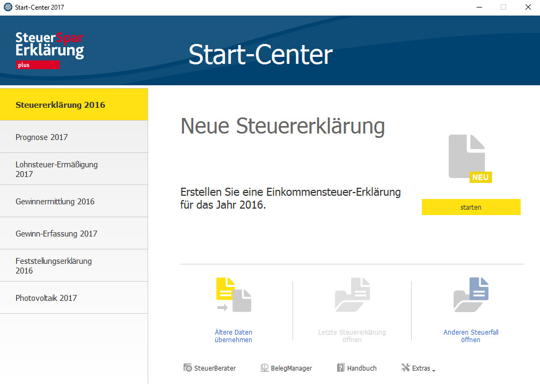The image size is (540, 384).
Task: Click the SteuerBerater icon
Action: [x=188, y=368]
